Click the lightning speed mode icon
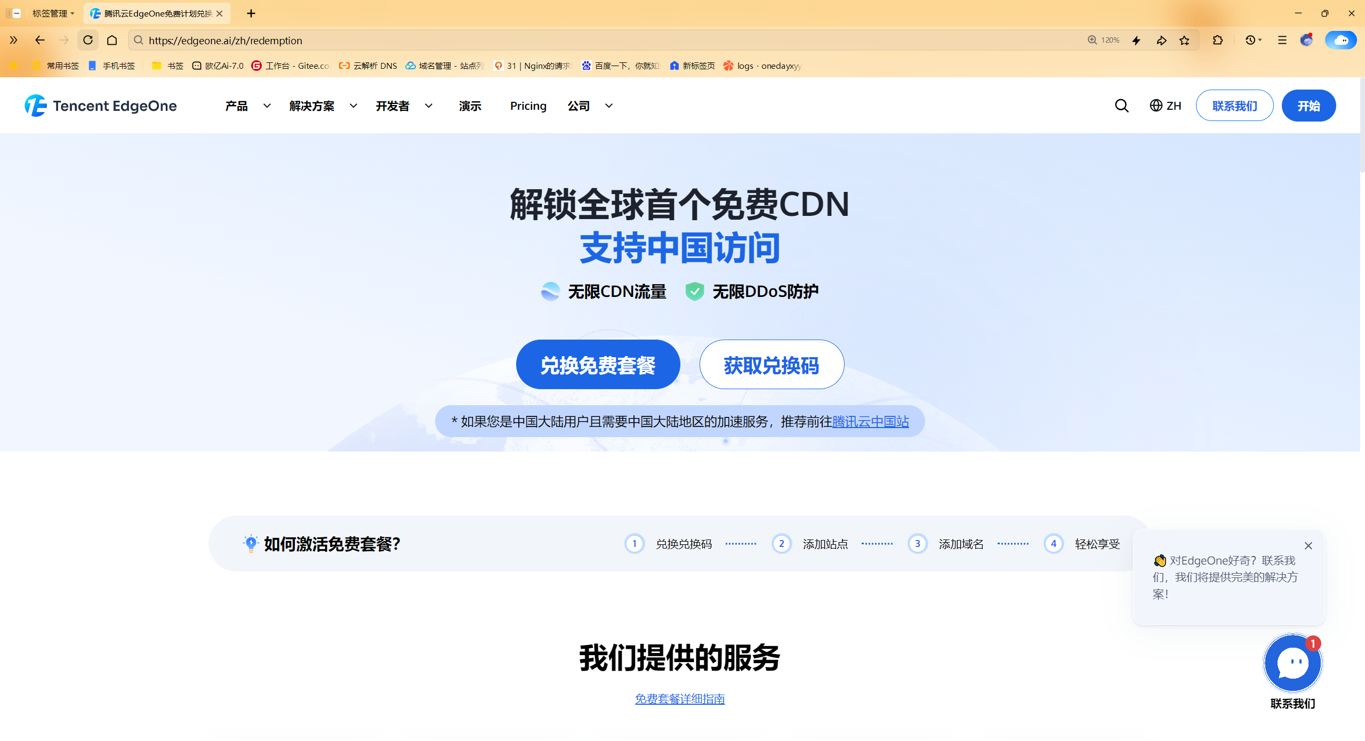Viewport: 1365px width, 741px height. (x=1136, y=40)
